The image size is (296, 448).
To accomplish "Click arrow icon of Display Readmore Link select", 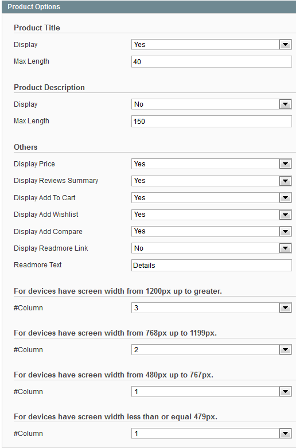I will click(x=285, y=248).
